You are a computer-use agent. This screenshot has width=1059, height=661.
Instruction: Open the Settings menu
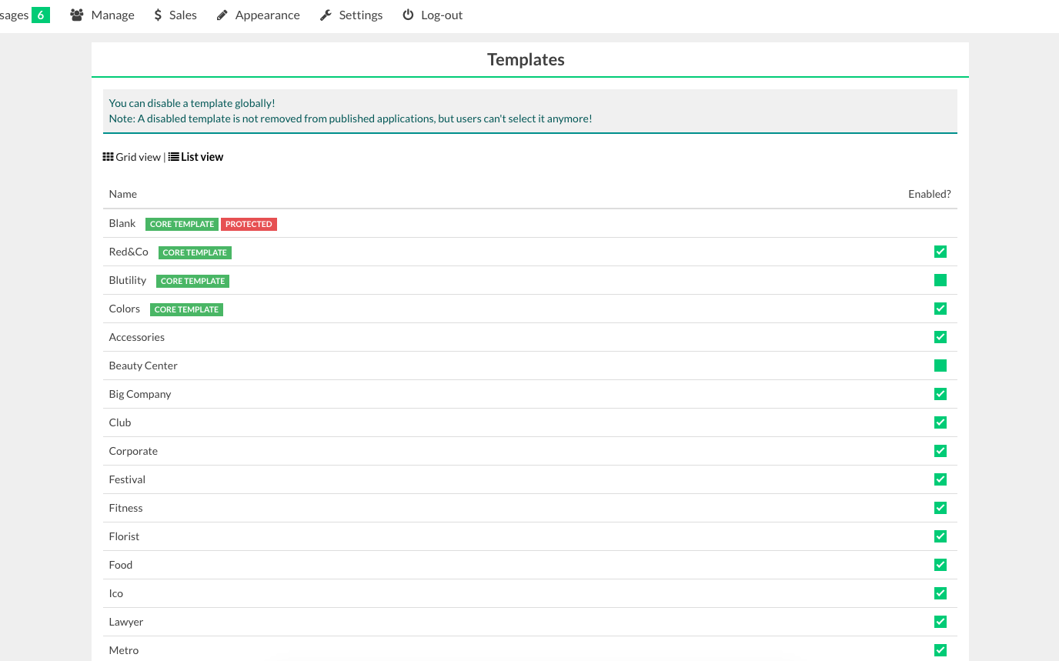point(360,15)
